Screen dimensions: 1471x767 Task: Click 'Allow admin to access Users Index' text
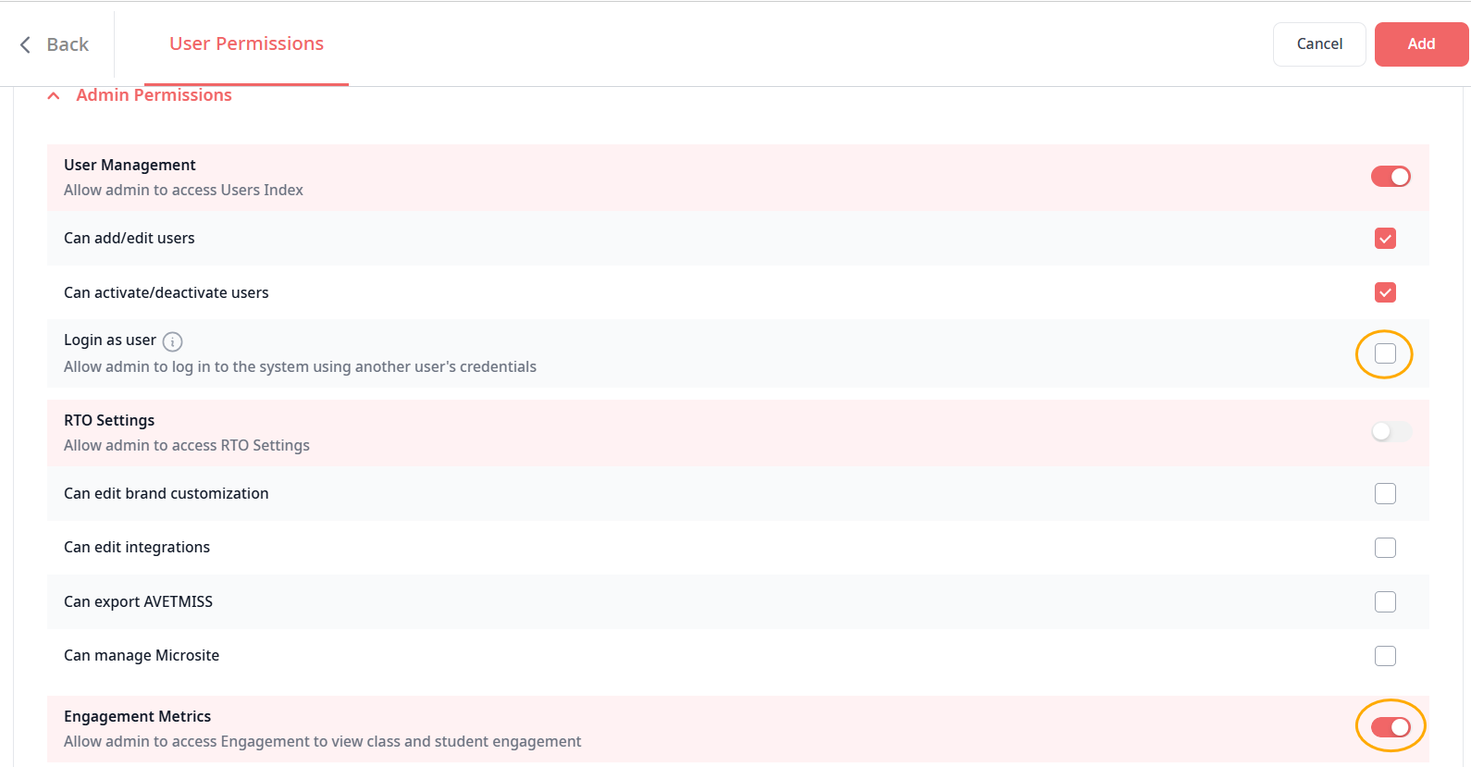point(183,190)
